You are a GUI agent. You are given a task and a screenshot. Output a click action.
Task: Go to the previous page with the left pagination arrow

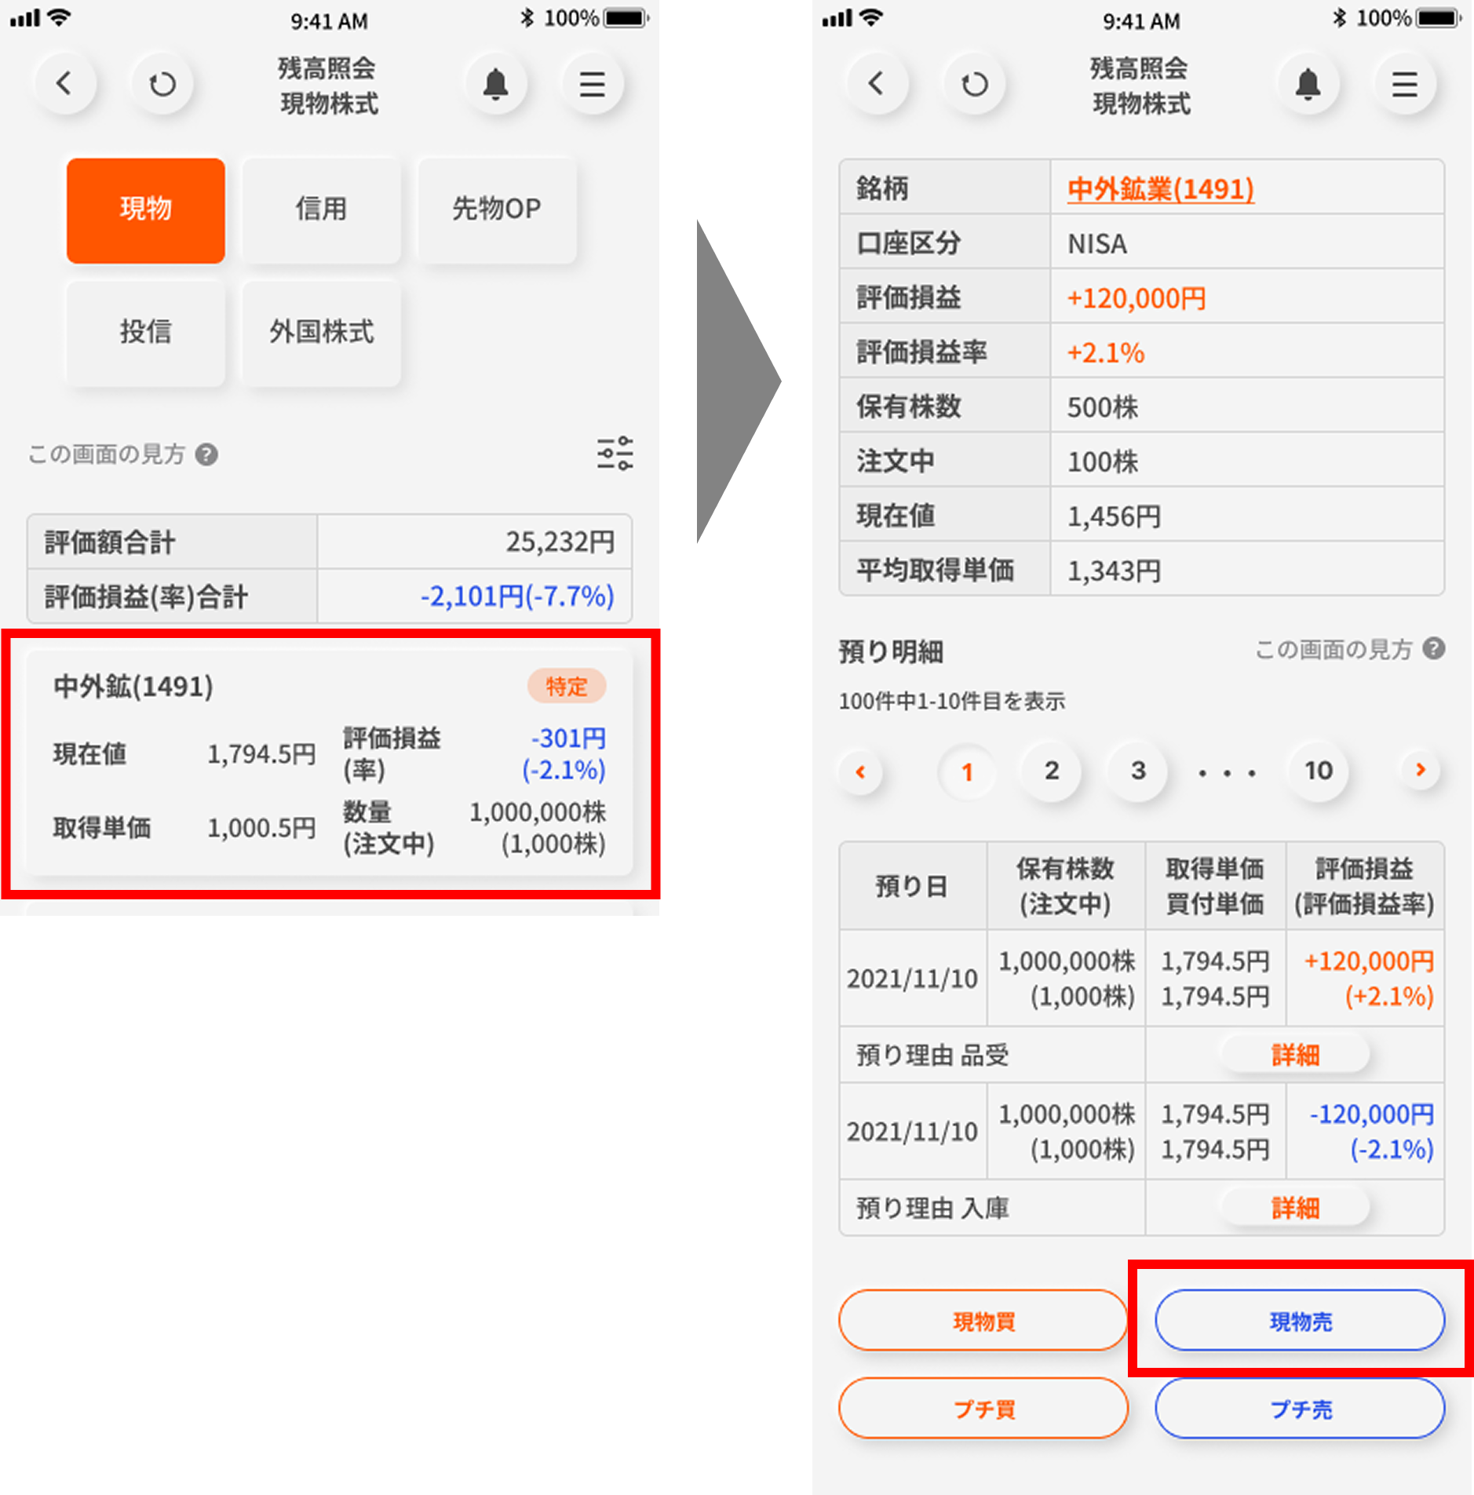tap(861, 771)
